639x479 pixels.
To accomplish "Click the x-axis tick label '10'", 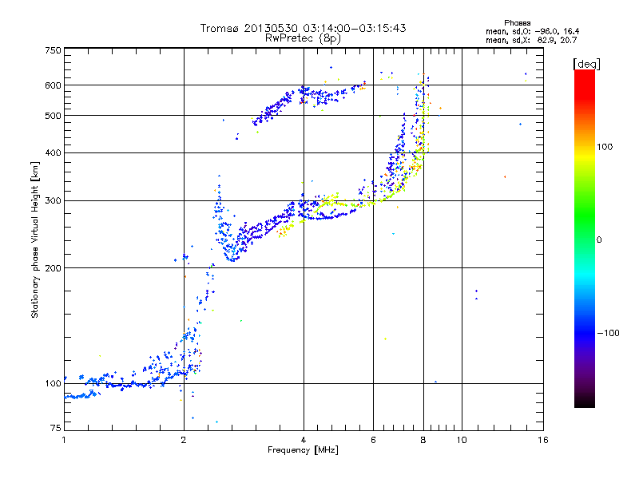I will (x=462, y=440).
